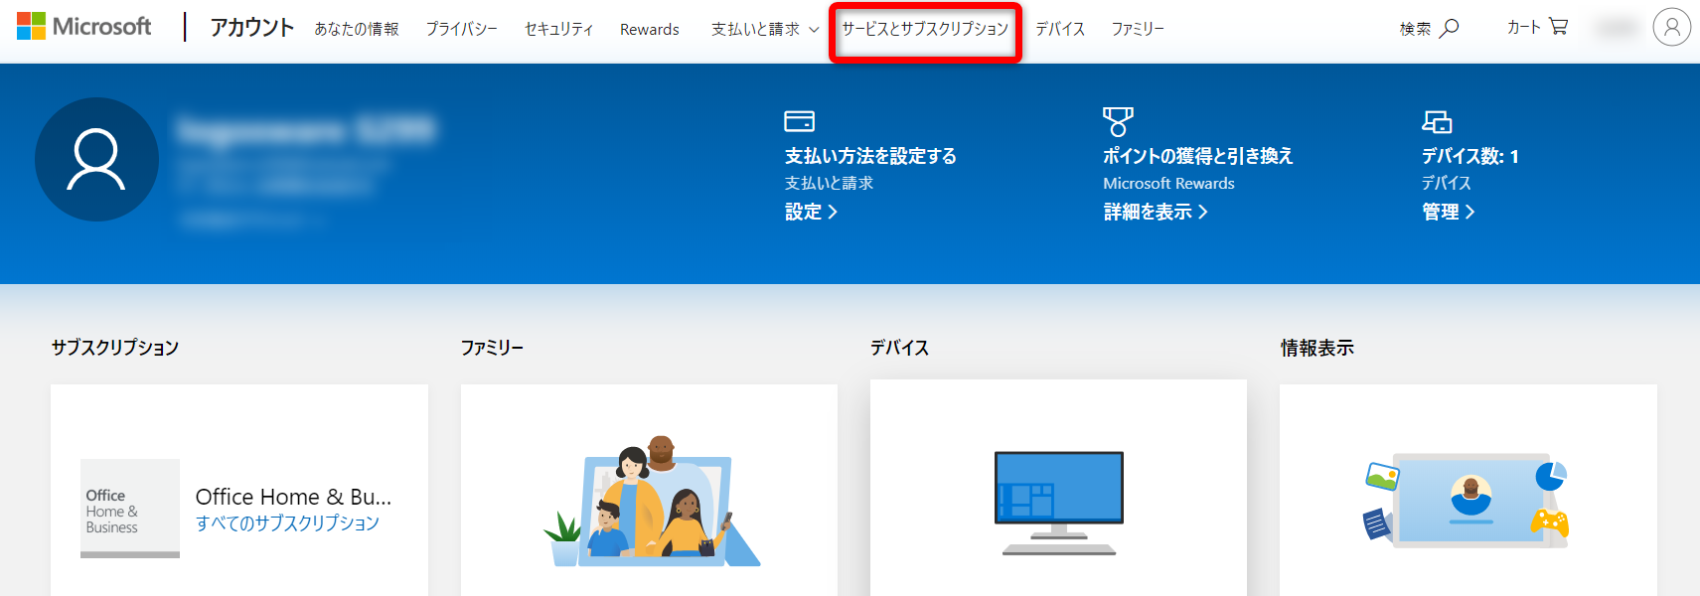Image resolution: width=1700 pixels, height=596 pixels.
Task: Click the デバイス section heading above cards
Action: pyautogui.click(x=900, y=348)
